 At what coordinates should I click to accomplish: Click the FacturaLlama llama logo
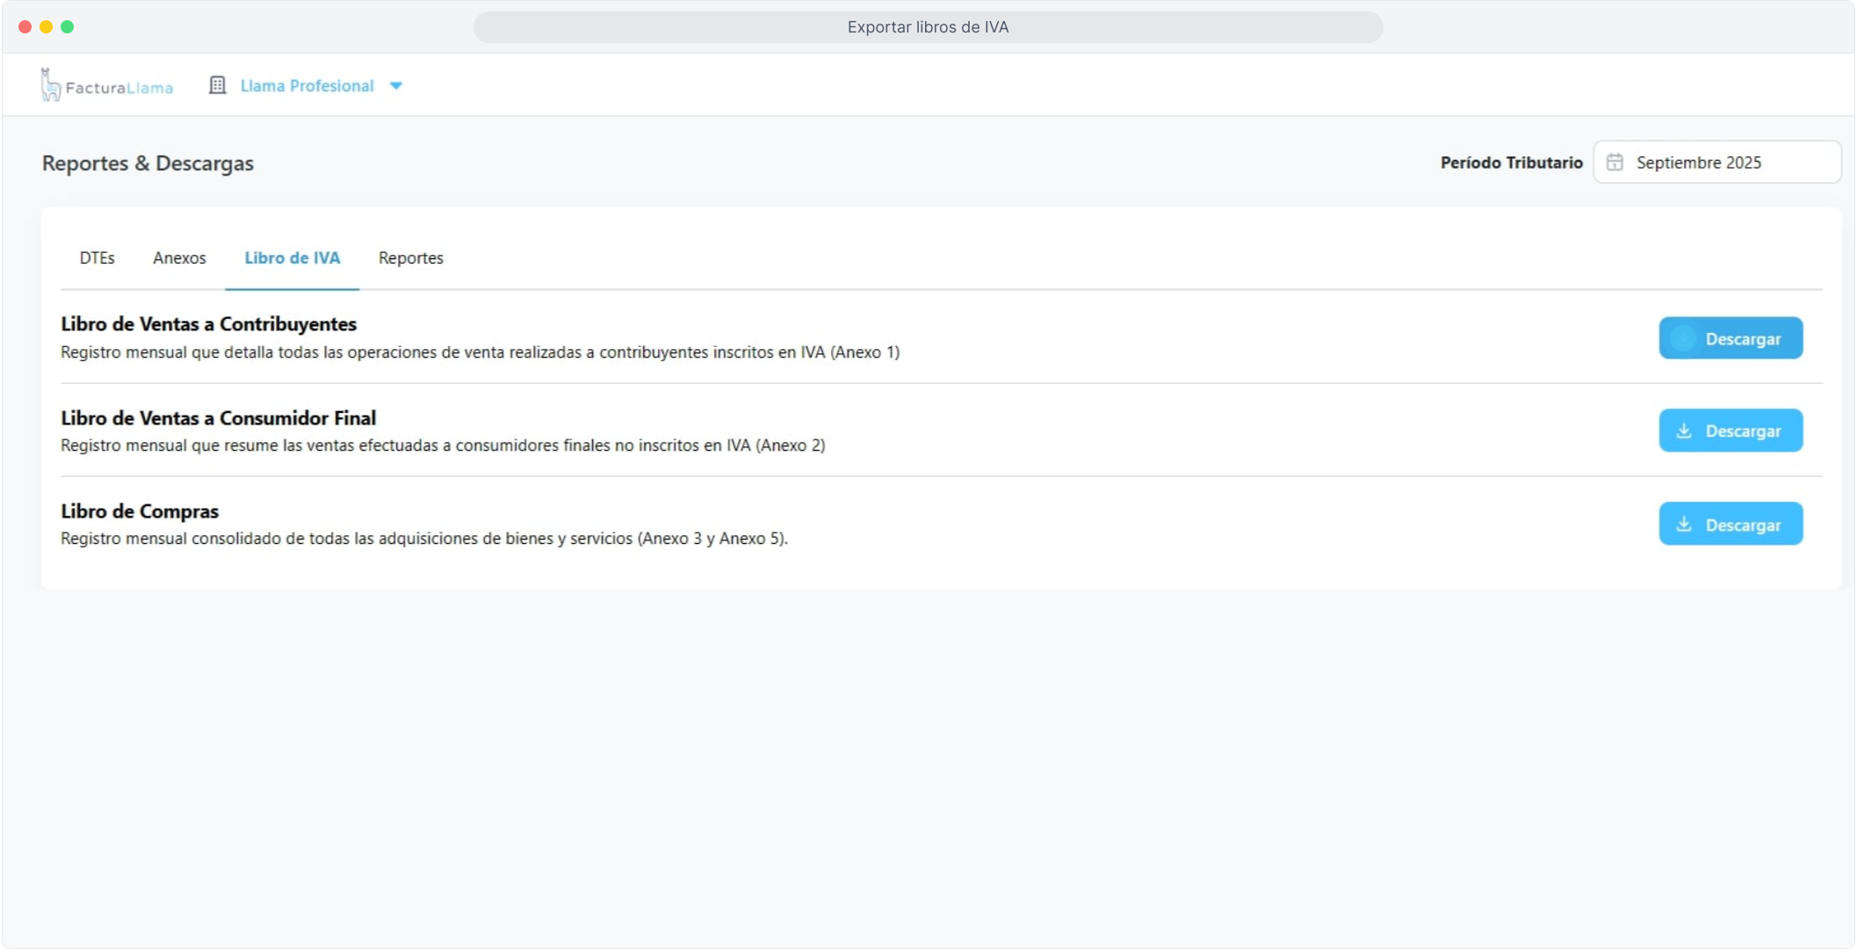click(51, 85)
